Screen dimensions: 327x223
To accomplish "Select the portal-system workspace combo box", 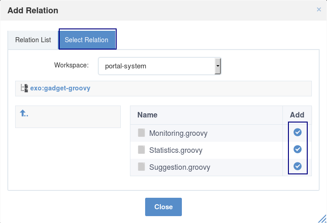I will click(159, 66).
